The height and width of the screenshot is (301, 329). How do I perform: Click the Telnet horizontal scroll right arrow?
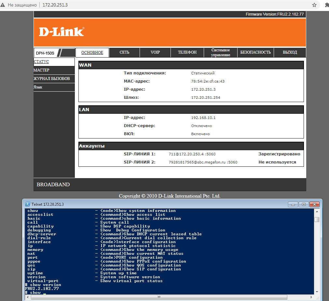311,297
